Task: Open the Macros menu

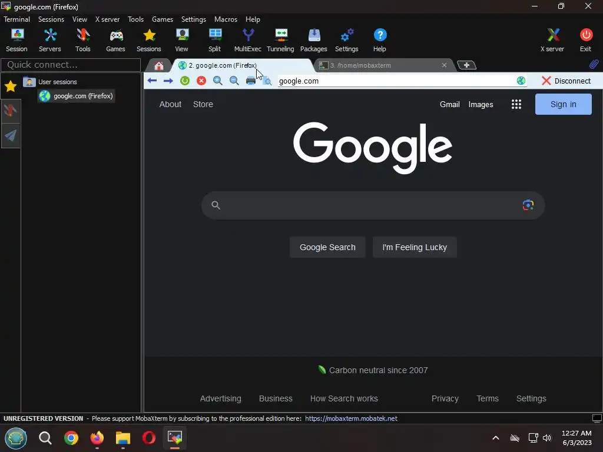Action: (226, 19)
